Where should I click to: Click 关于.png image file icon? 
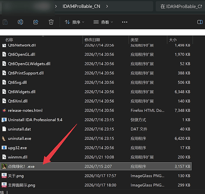coord(4,176)
